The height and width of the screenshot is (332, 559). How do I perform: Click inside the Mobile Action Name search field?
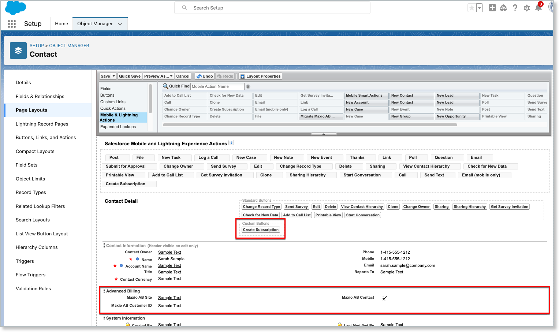[x=217, y=86]
